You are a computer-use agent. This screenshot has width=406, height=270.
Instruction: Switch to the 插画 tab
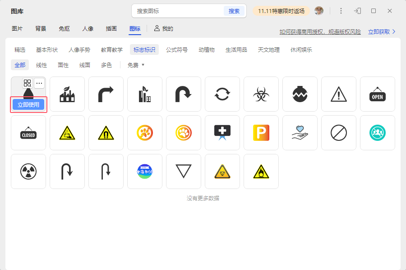111,29
